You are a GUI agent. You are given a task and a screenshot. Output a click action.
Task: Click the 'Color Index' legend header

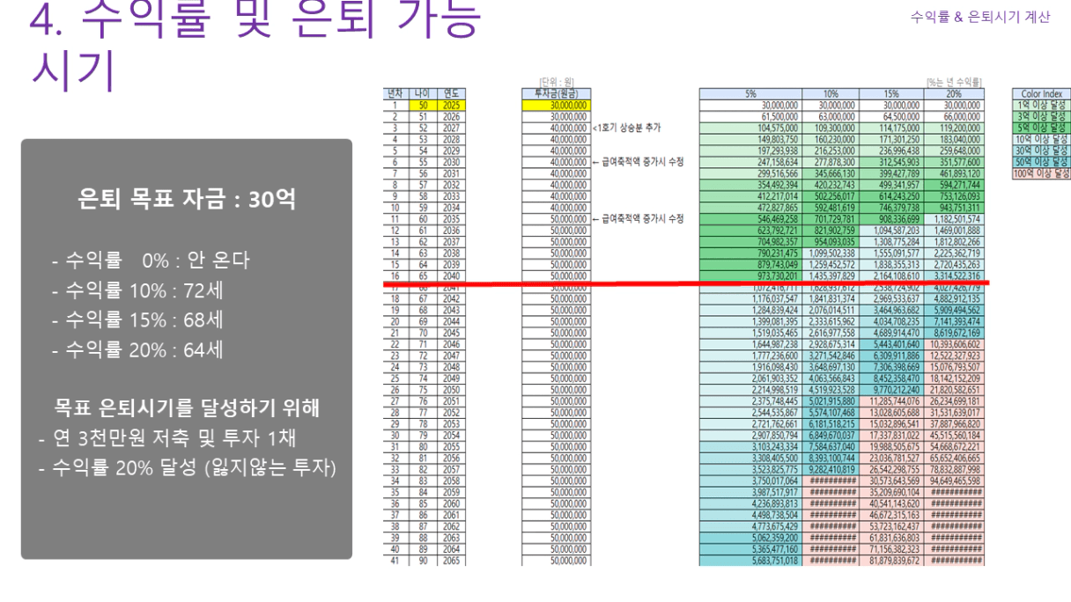(1043, 93)
